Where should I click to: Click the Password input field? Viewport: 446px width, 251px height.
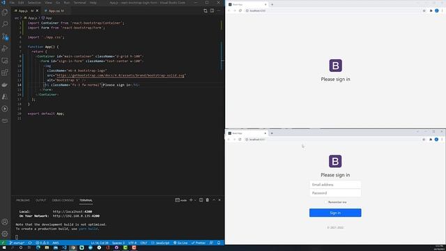click(335, 193)
